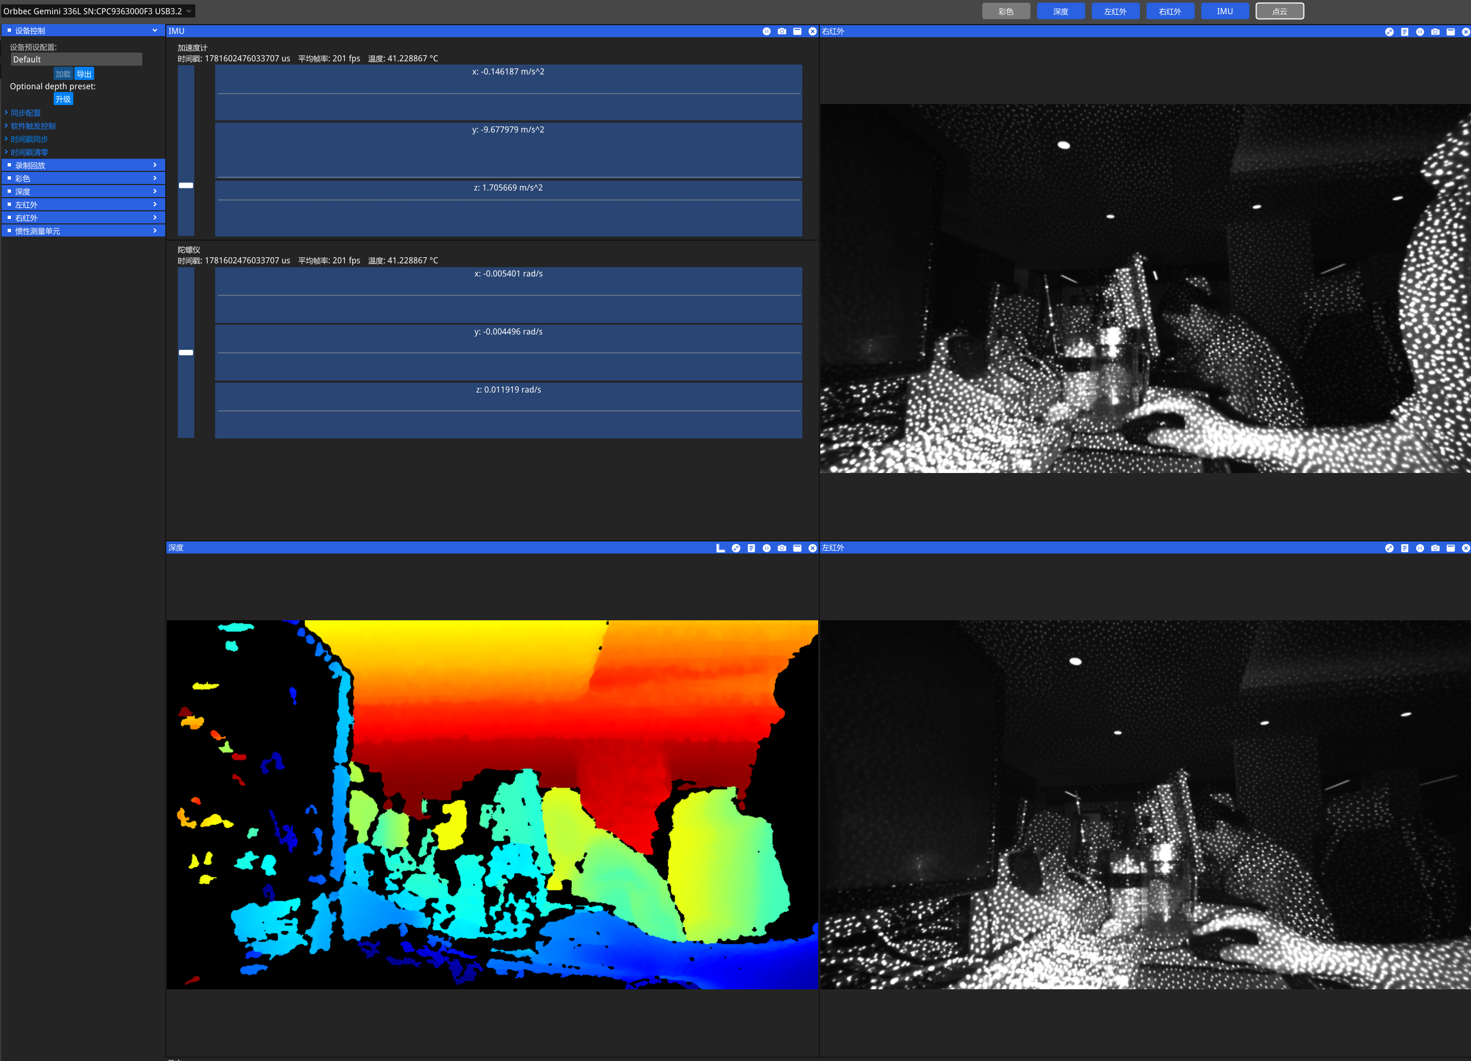
Task: Expand the 录制回放 section
Action: pos(83,165)
